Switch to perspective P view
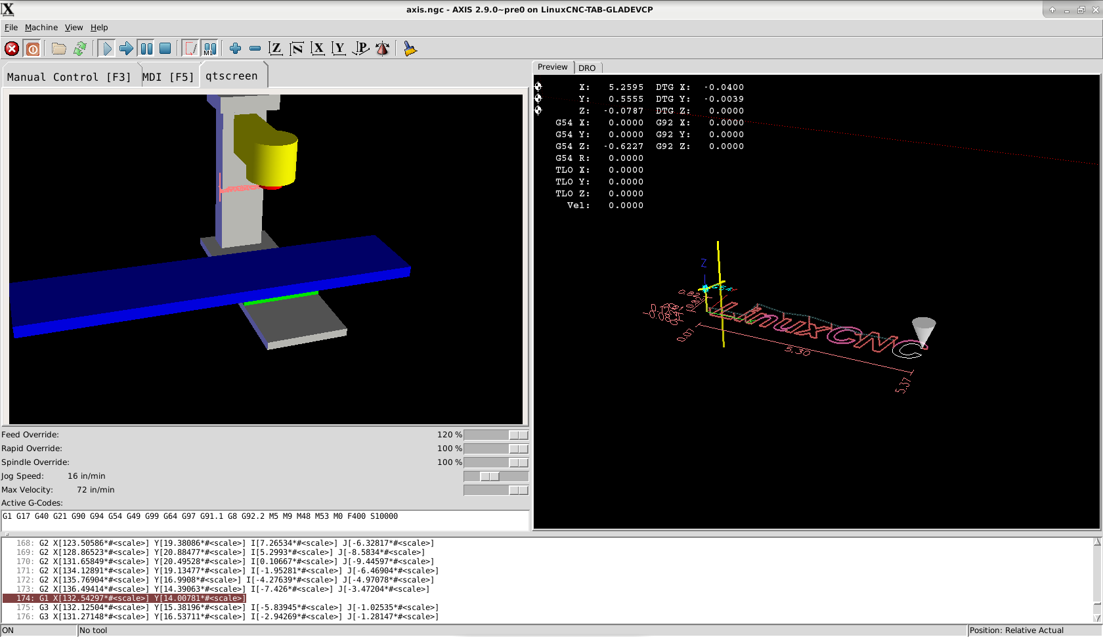The height and width of the screenshot is (637, 1103). pos(360,49)
